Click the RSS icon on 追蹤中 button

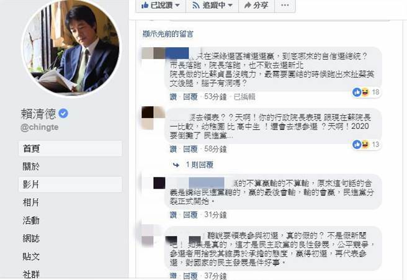tap(195, 5)
